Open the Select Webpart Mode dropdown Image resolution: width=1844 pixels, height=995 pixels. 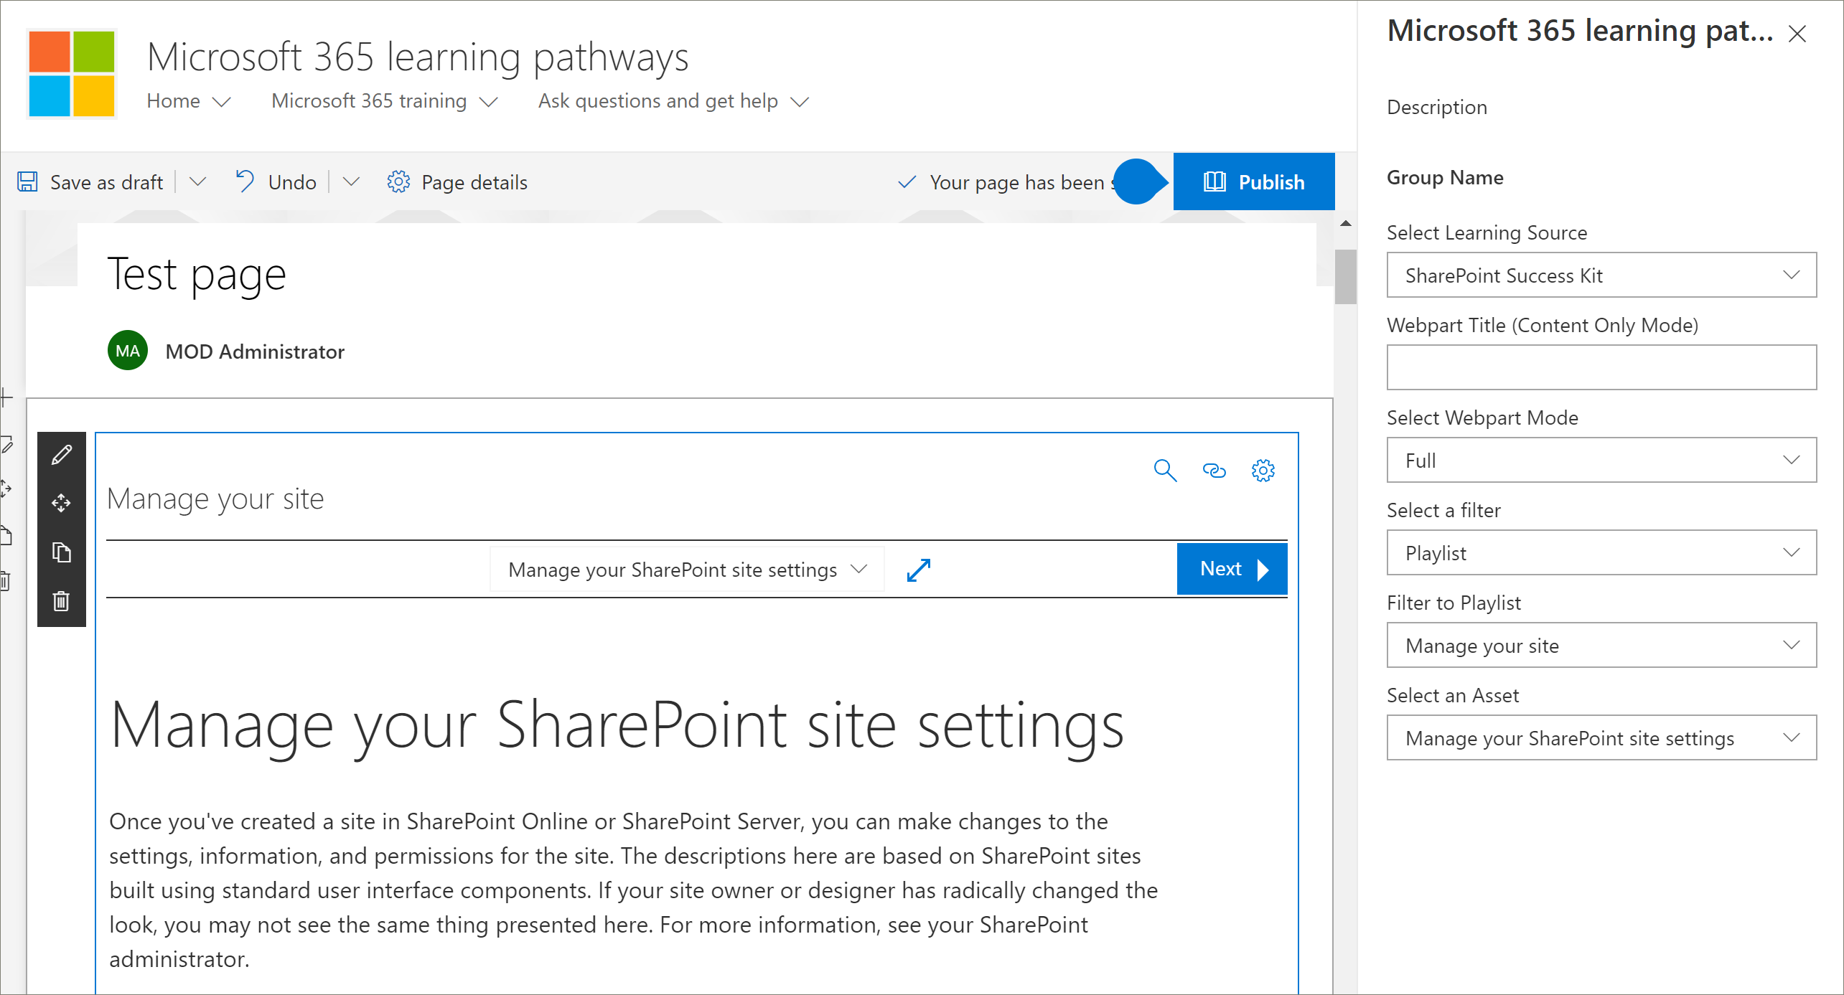point(1601,461)
